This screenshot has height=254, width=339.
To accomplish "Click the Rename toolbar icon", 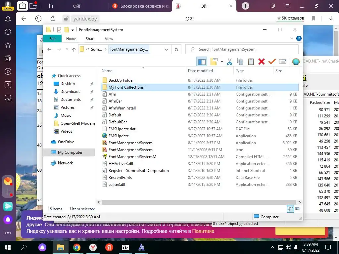I will coord(283,62).
